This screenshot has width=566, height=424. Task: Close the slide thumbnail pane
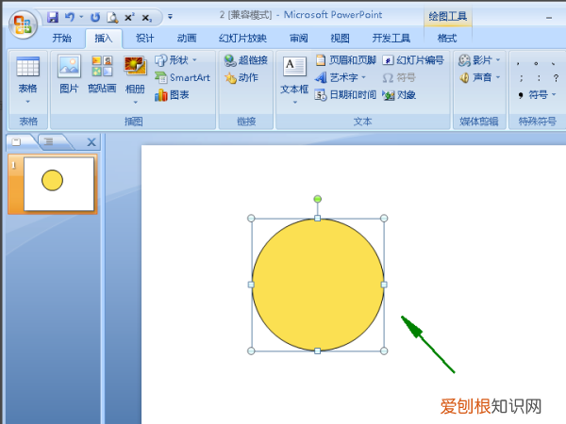pos(92,142)
